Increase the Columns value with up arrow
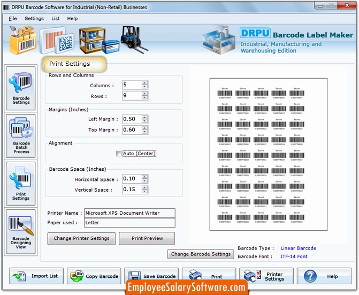This screenshot has height=295, width=359. [x=144, y=83]
